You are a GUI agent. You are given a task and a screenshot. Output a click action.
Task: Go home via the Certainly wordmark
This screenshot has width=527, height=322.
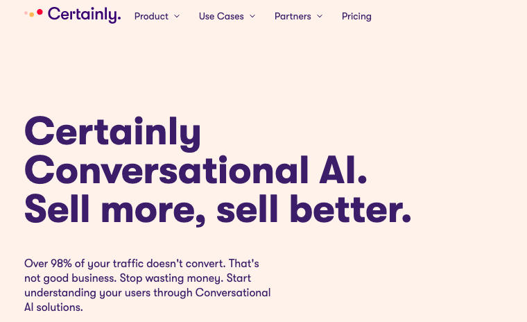(82, 15)
